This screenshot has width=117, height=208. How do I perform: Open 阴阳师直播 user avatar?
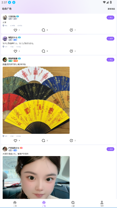click(x=5, y=60)
